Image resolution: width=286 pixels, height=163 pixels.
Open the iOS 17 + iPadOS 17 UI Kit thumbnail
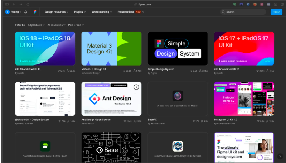pos(244,49)
